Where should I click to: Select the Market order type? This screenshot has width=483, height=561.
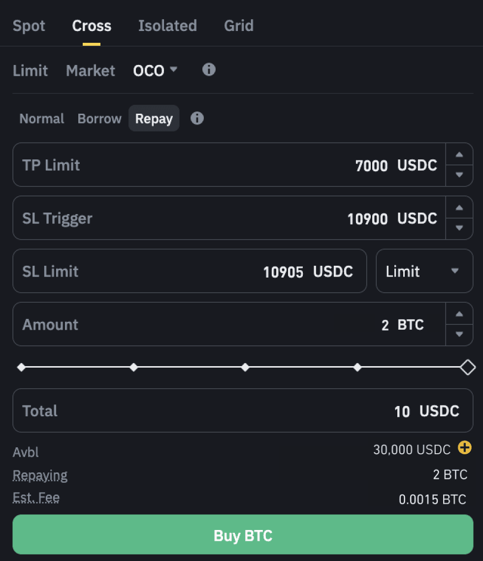[x=91, y=71]
